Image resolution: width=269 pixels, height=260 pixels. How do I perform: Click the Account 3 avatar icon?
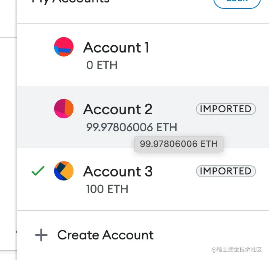coord(64,171)
